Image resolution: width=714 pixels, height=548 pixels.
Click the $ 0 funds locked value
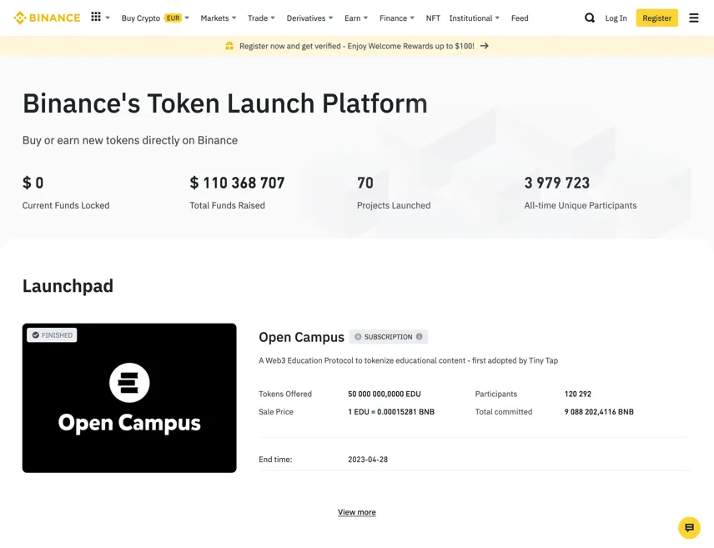pyautogui.click(x=33, y=183)
